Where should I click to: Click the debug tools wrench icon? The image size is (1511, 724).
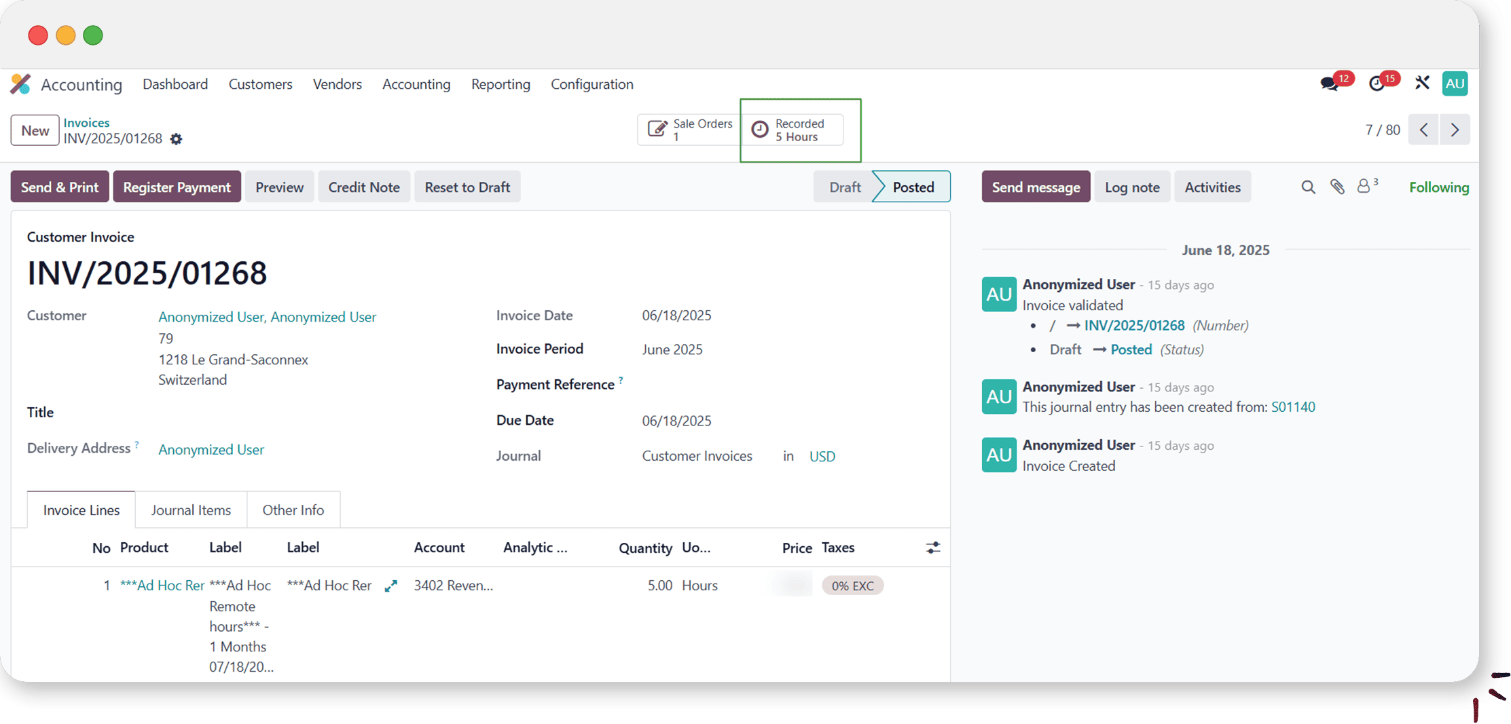1422,83
